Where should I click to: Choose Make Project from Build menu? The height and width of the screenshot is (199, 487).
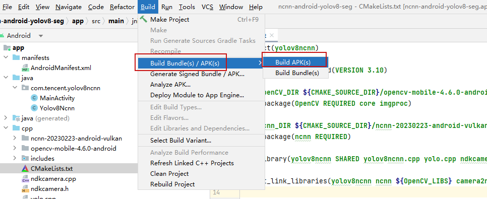[201, 20]
